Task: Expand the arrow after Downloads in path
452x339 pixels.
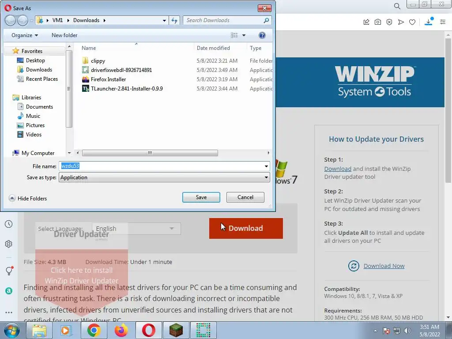Action: (x=104, y=20)
